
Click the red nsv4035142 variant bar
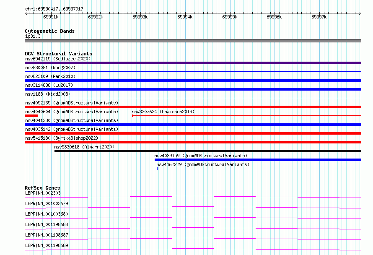click(x=193, y=133)
